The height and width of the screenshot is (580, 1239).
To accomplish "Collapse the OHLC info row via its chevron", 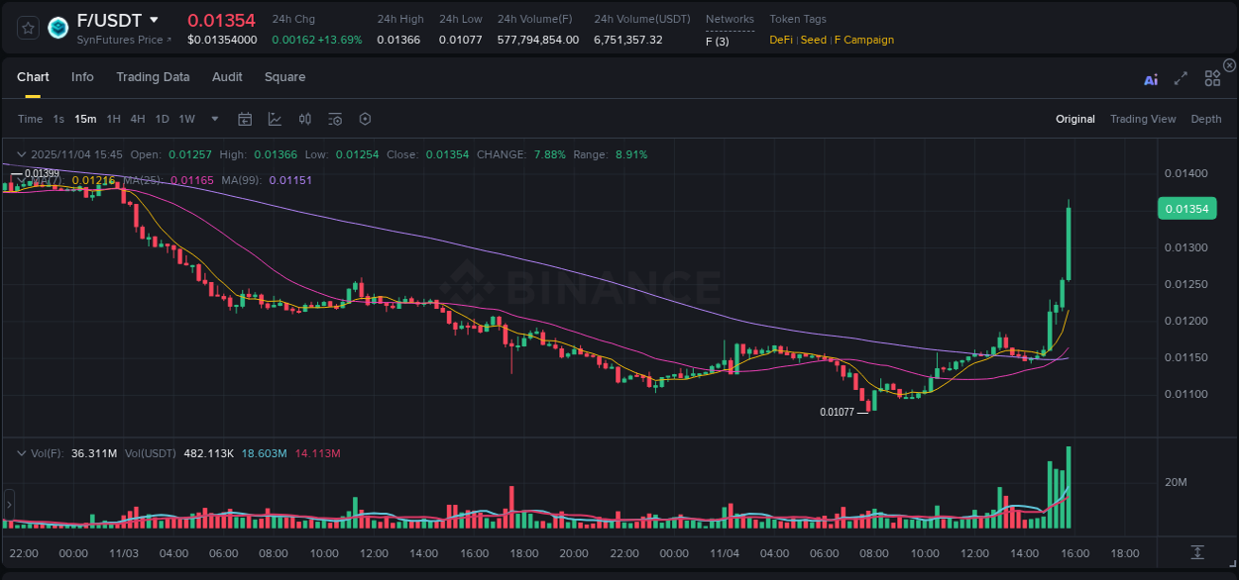I will (20, 154).
